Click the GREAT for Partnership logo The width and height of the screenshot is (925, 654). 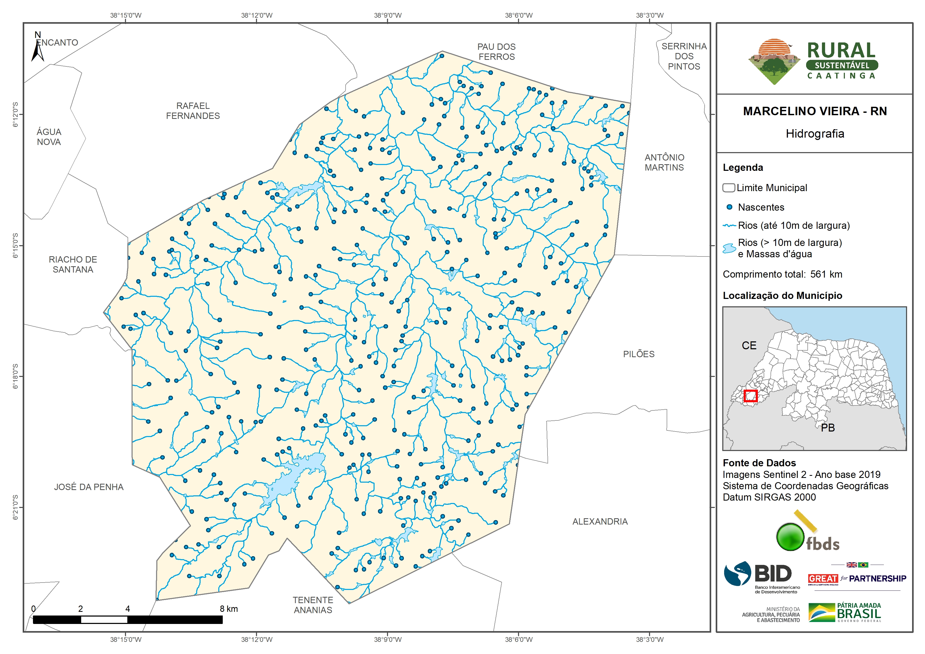(857, 578)
